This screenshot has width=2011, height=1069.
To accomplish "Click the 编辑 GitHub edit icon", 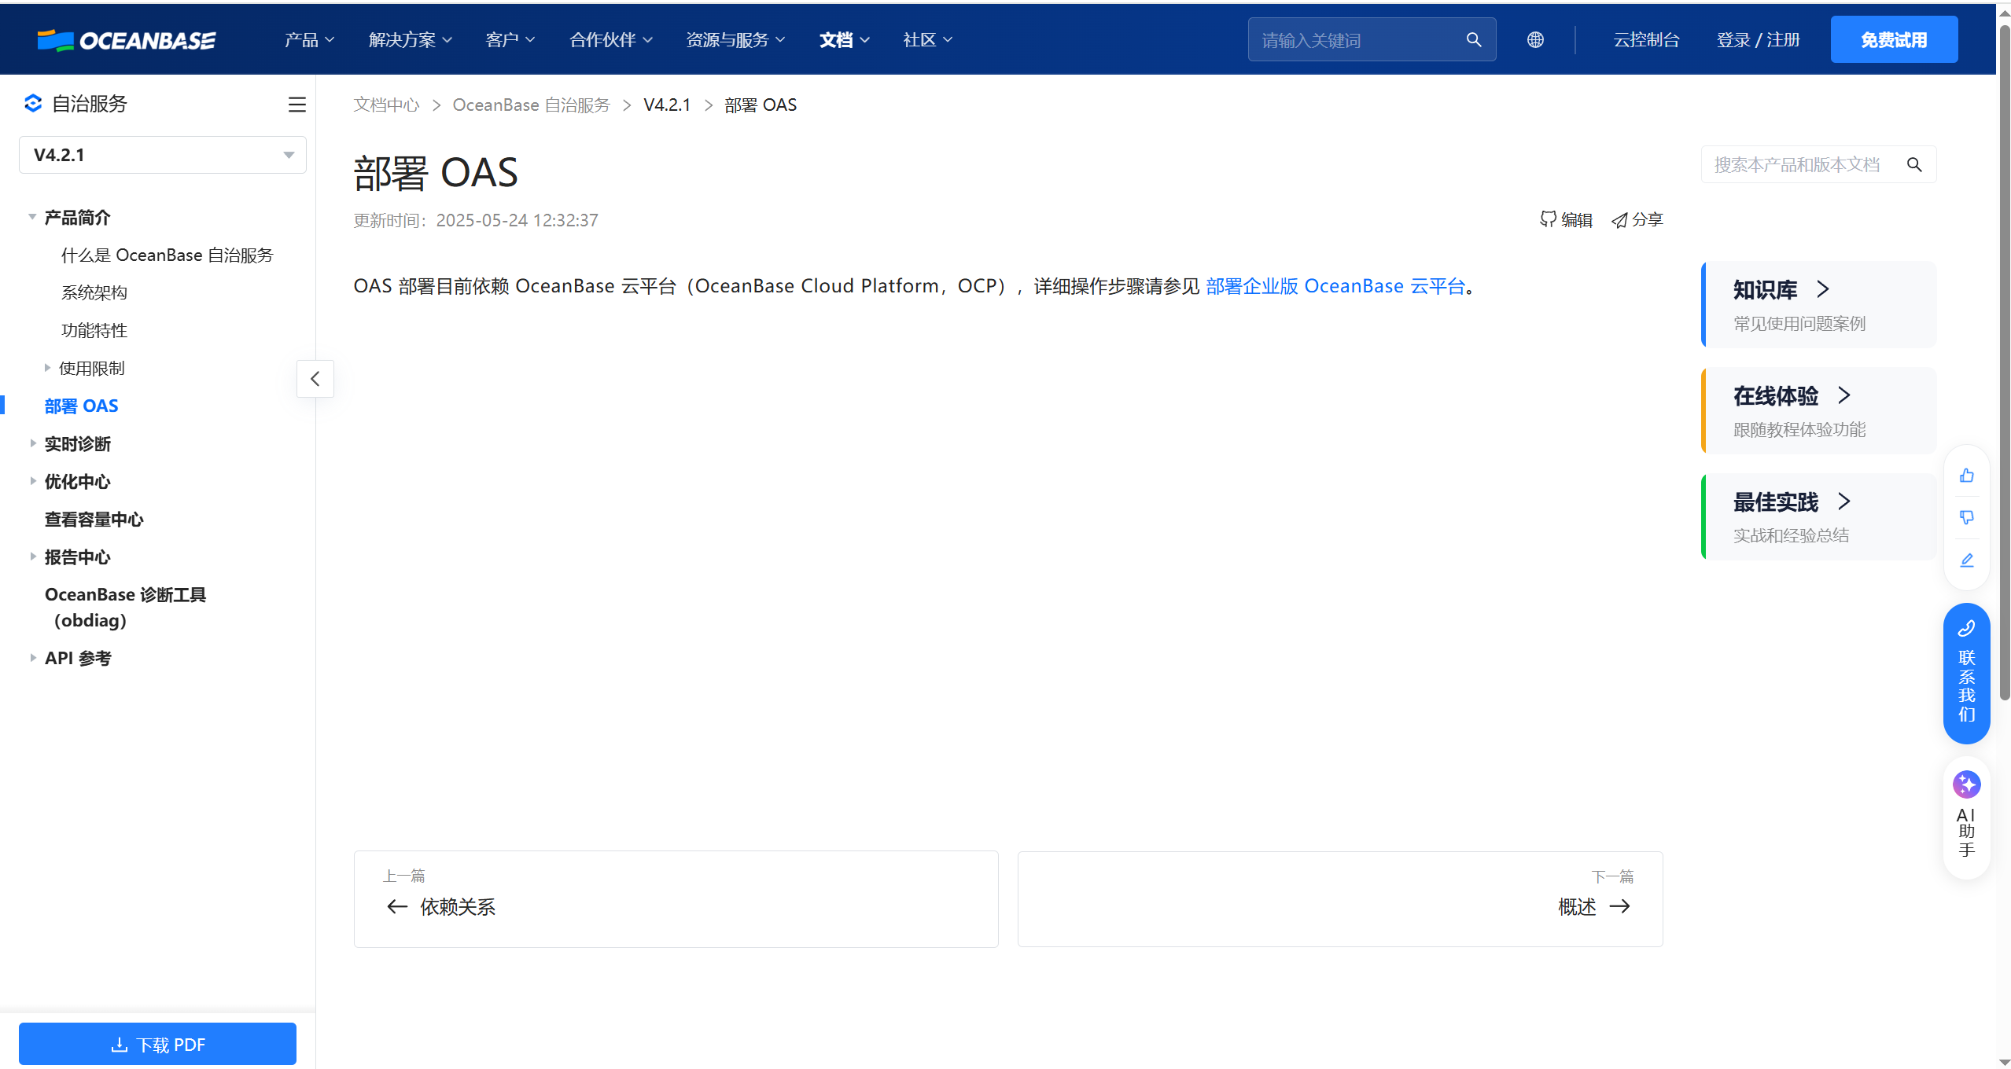I will pos(1548,219).
